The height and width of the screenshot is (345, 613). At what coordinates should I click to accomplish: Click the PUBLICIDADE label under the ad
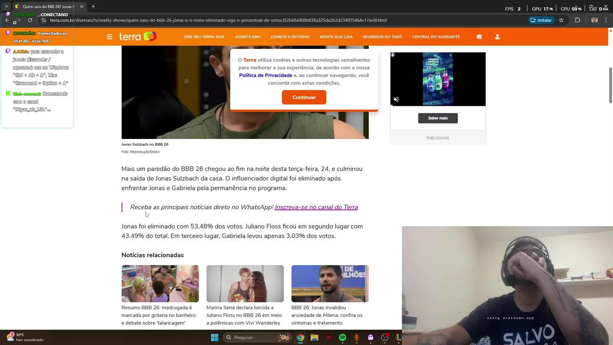[x=438, y=138]
